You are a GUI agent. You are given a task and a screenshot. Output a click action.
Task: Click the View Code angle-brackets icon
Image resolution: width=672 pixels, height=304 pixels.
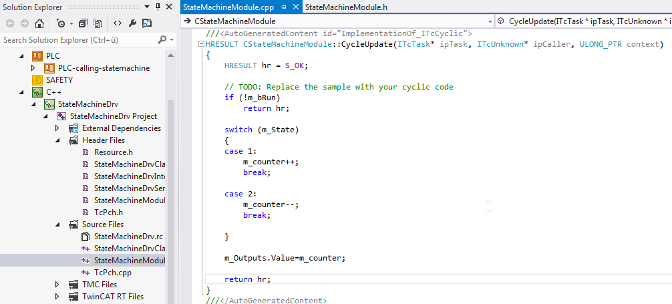tap(118, 23)
